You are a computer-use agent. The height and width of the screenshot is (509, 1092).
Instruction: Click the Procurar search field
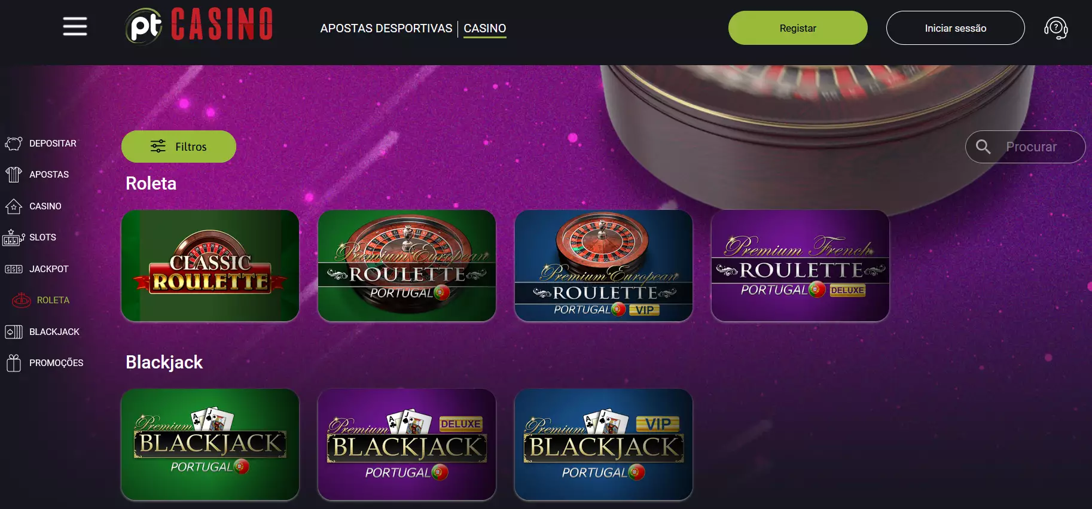(1025, 147)
